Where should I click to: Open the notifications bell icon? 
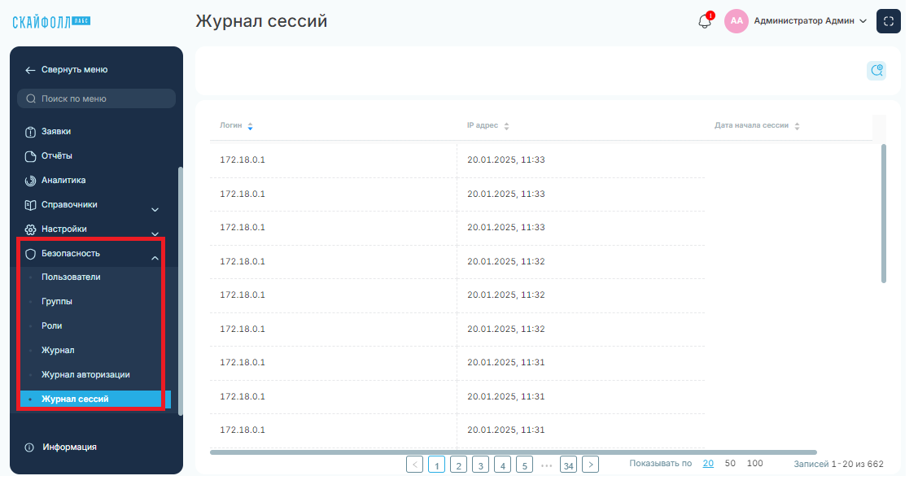[704, 22]
